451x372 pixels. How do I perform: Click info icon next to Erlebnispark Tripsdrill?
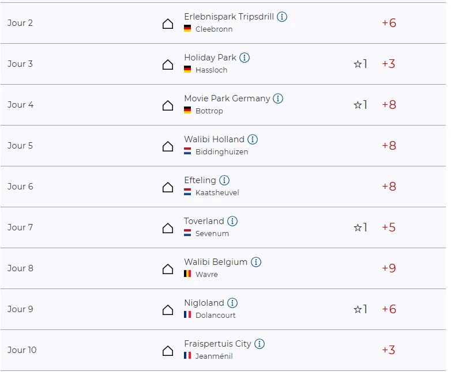(282, 17)
